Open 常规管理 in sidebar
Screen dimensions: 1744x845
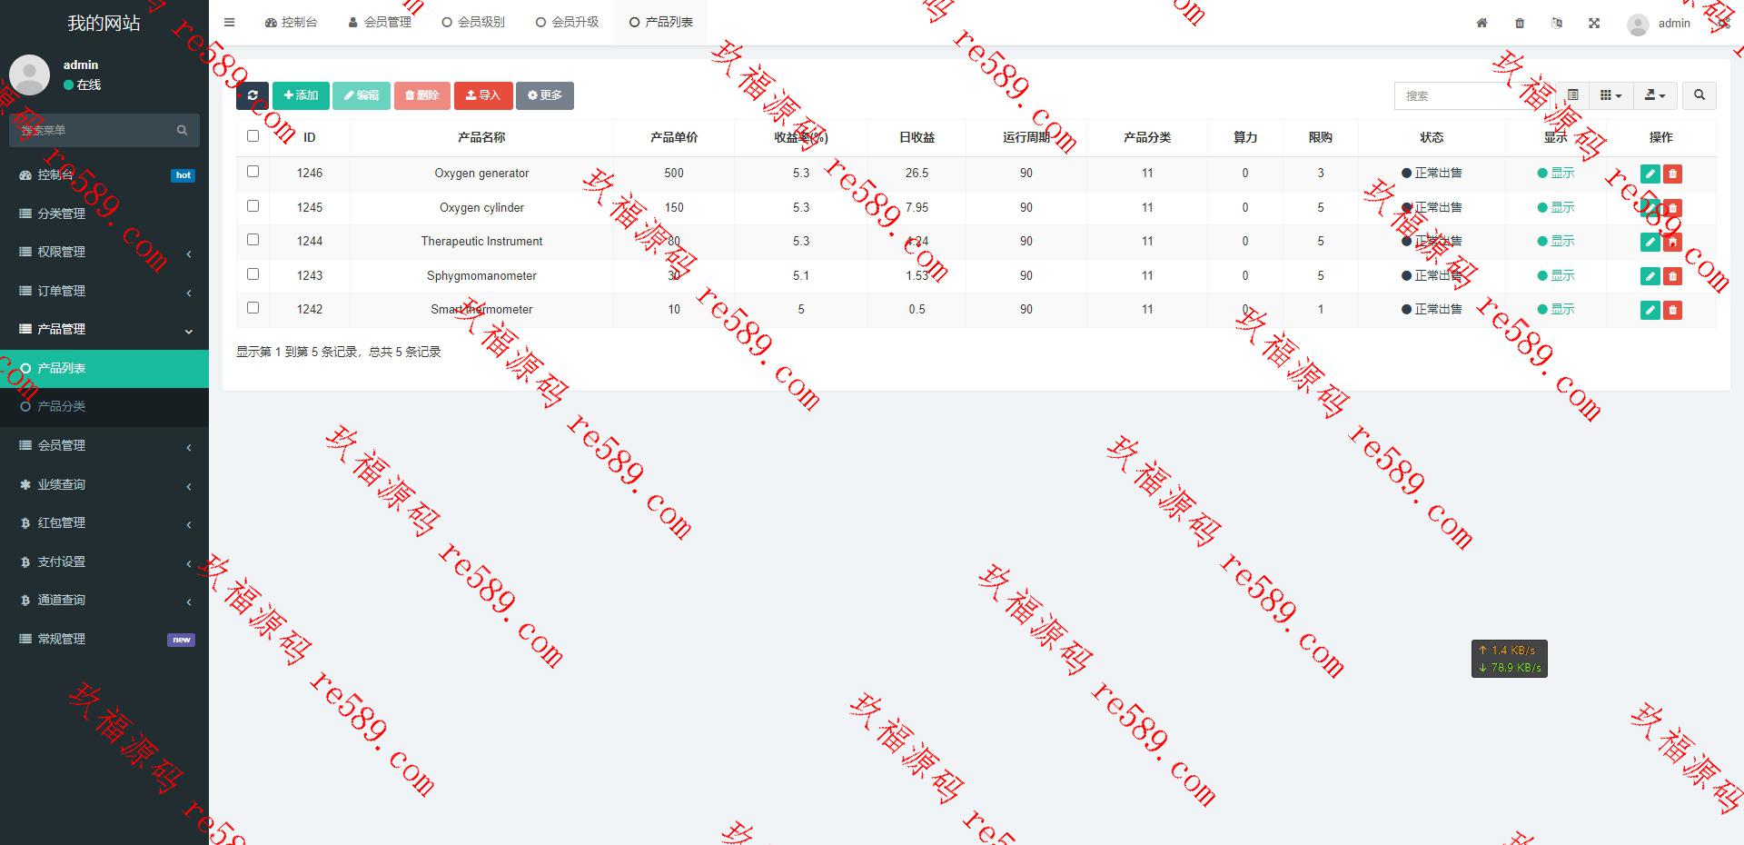[104, 639]
